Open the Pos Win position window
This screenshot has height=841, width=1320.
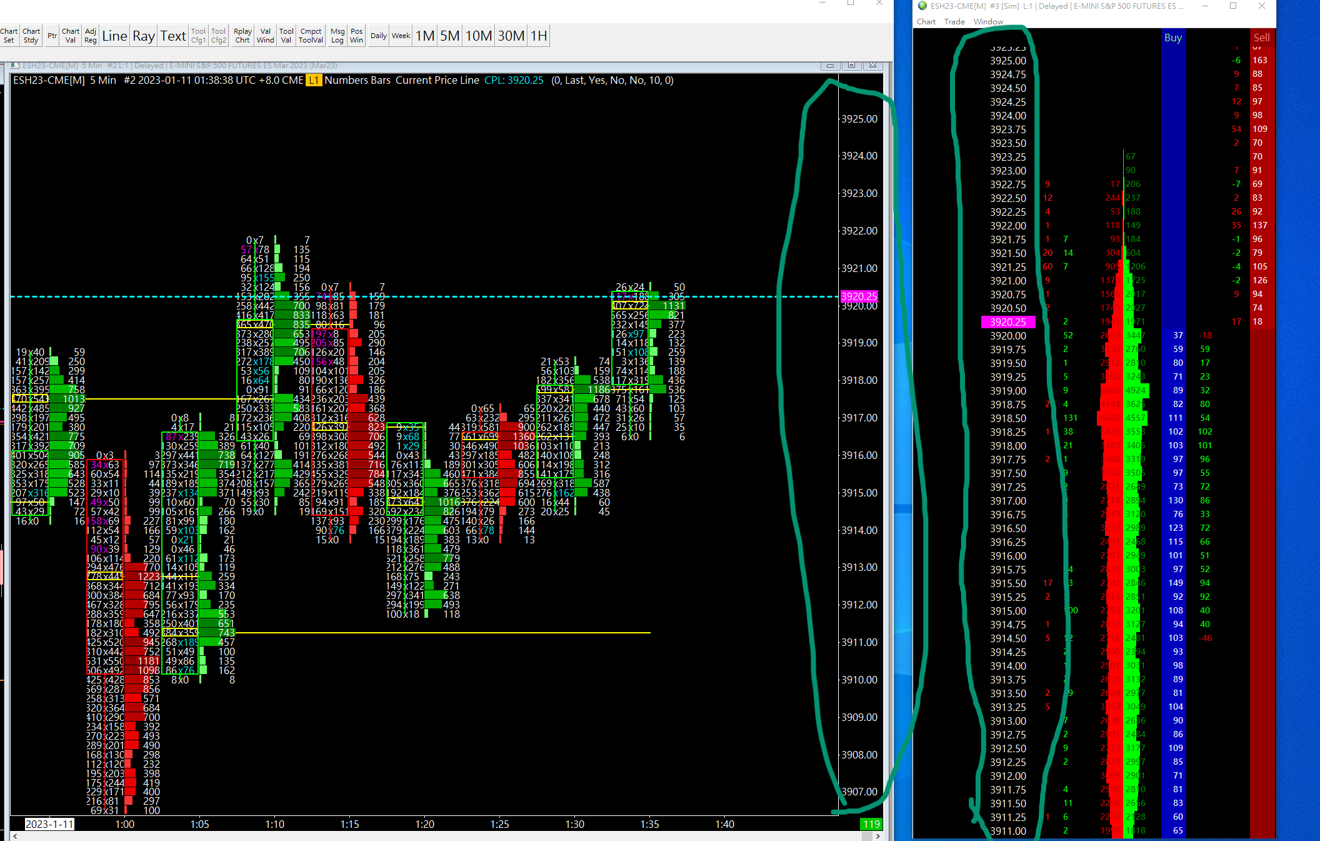click(356, 36)
